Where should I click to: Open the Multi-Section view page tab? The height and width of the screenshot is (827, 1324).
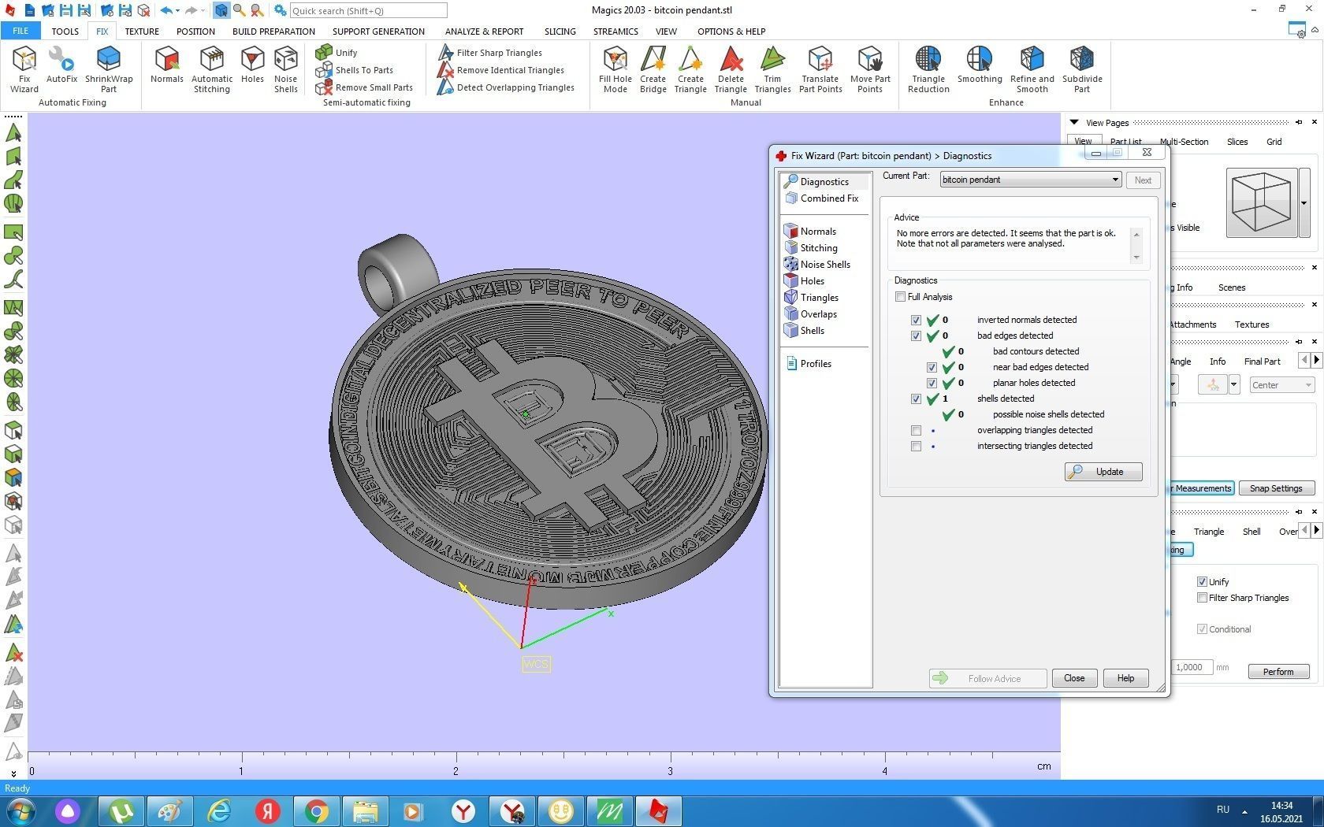pos(1184,142)
